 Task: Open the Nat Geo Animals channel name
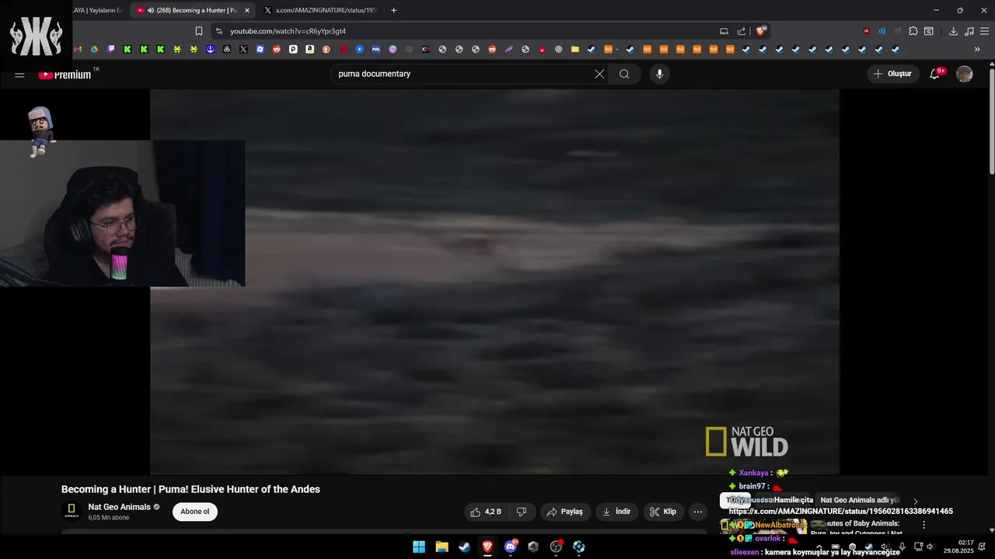coord(119,507)
